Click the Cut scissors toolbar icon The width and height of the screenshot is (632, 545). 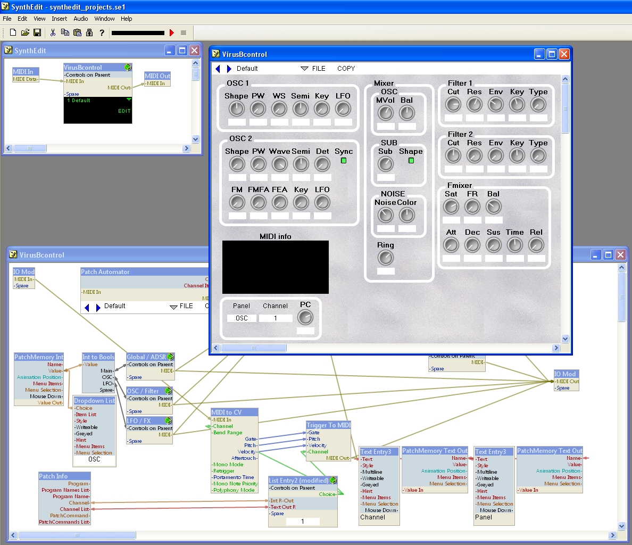pyautogui.click(x=53, y=32)
